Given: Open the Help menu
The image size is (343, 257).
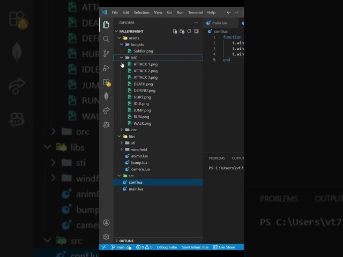Looking at the screenshot, I should 211,12.
